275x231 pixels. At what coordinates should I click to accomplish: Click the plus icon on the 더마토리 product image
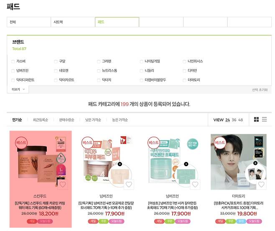pyautogui.click(x=255, y=163)
